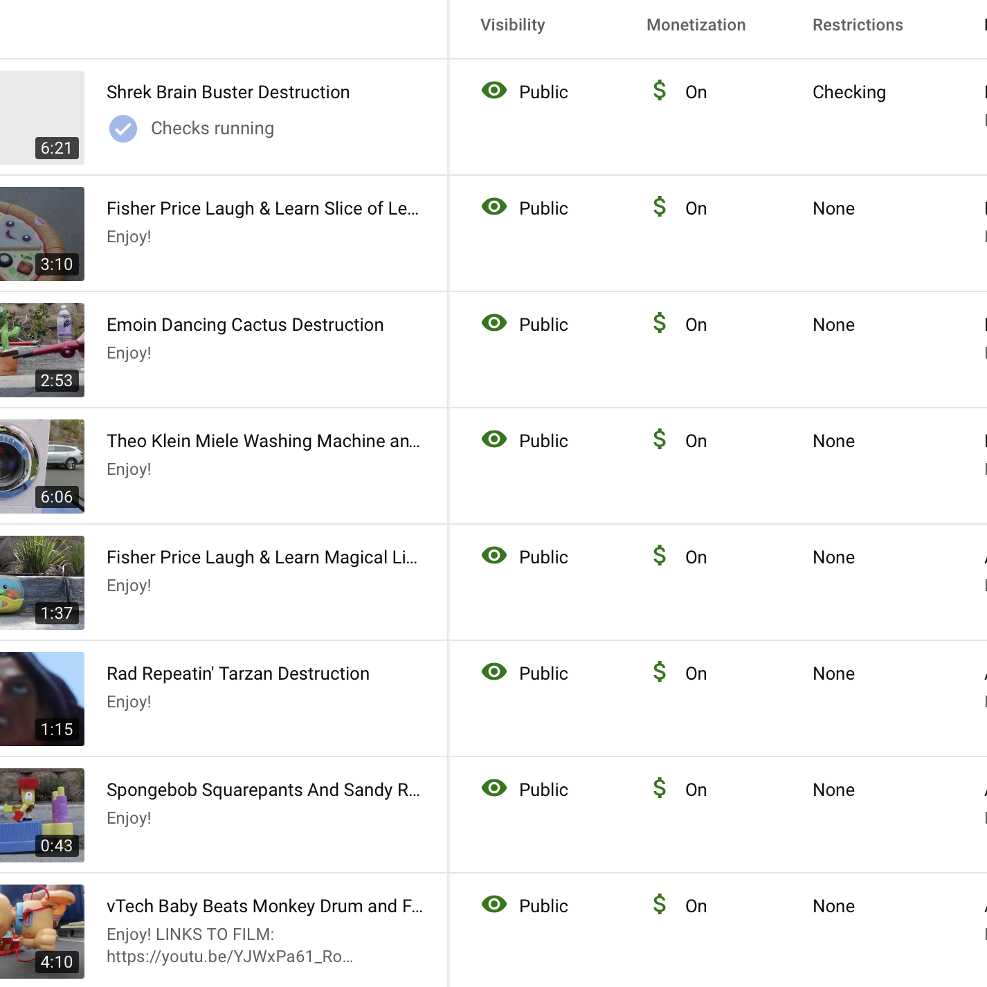Image resolution: width=987 pixels, height=987 pixels.
Task: Click the dollar sign on Theo Klein Miele row
Action: 660,439
